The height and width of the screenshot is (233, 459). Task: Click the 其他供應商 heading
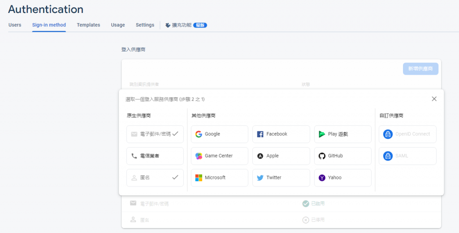click(x=204, y=116)
